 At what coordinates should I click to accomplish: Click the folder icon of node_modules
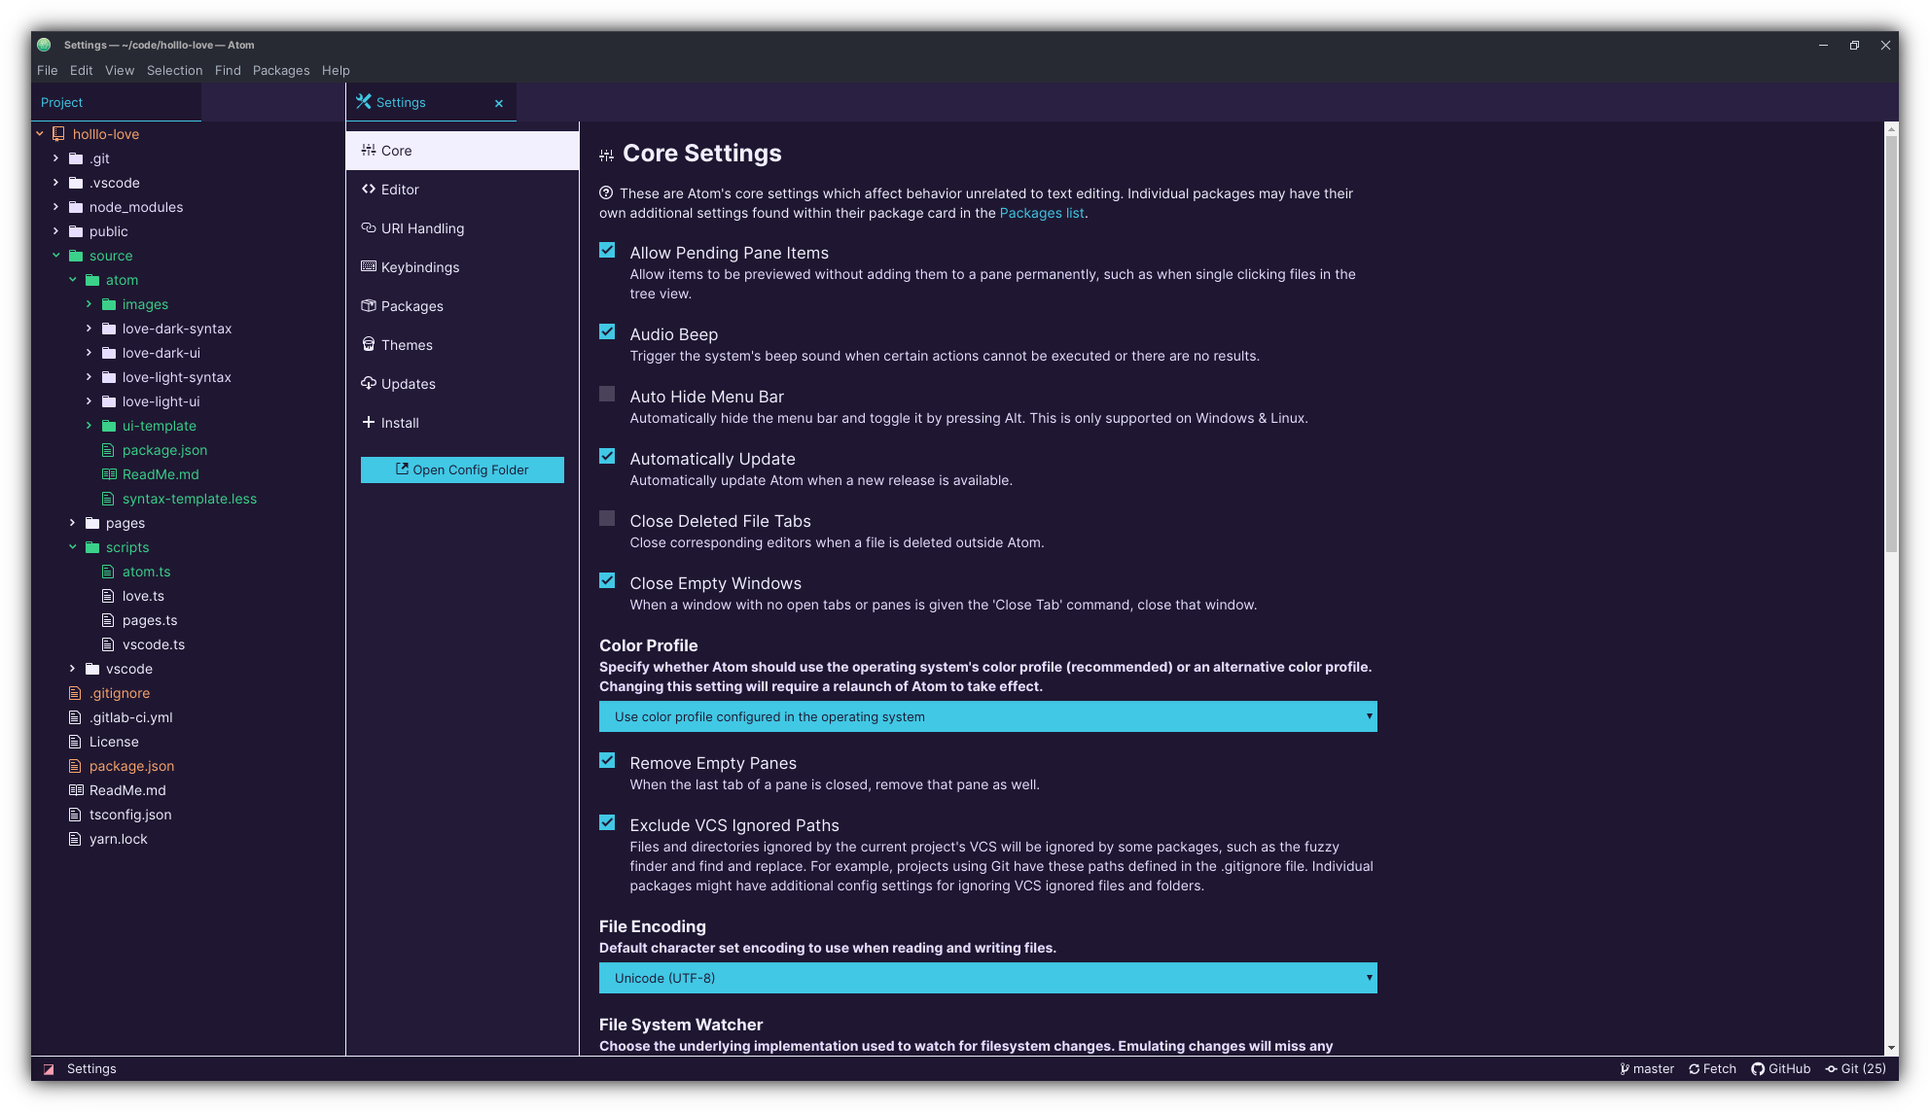[76, 207]
